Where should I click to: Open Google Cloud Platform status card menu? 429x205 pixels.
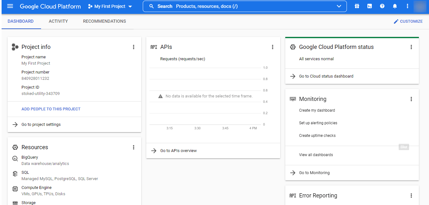click(411, 47)
